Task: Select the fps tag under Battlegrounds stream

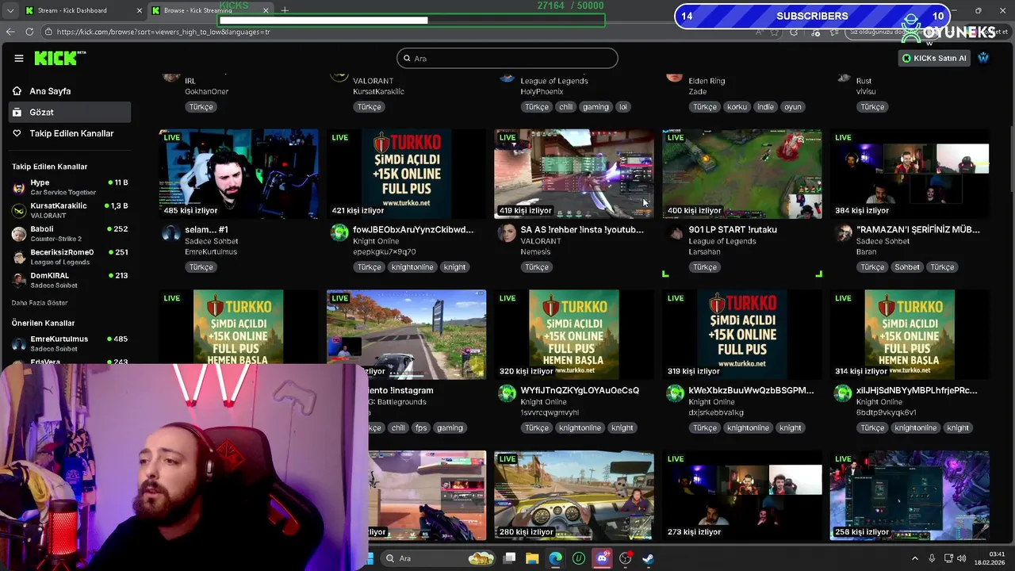Action: tap(421, 428)
